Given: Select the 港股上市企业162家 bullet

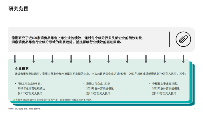Looking at the screenshot, I should (x=99, y=84).
